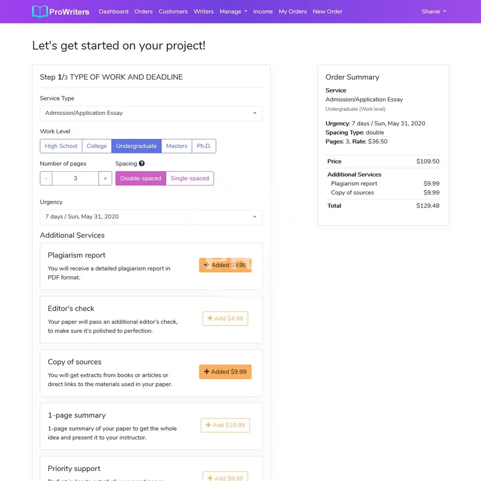
Task: Open the Manage menu dropdown
Action: (234, 12)
